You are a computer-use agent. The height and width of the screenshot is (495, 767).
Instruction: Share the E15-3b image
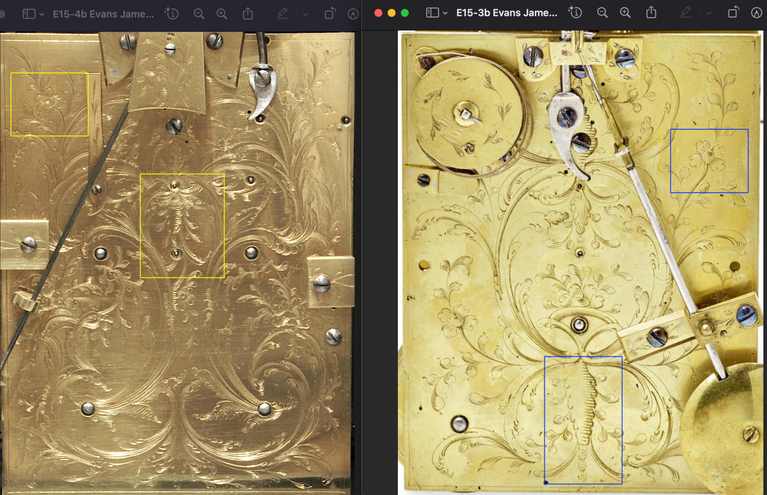(651, 12)
